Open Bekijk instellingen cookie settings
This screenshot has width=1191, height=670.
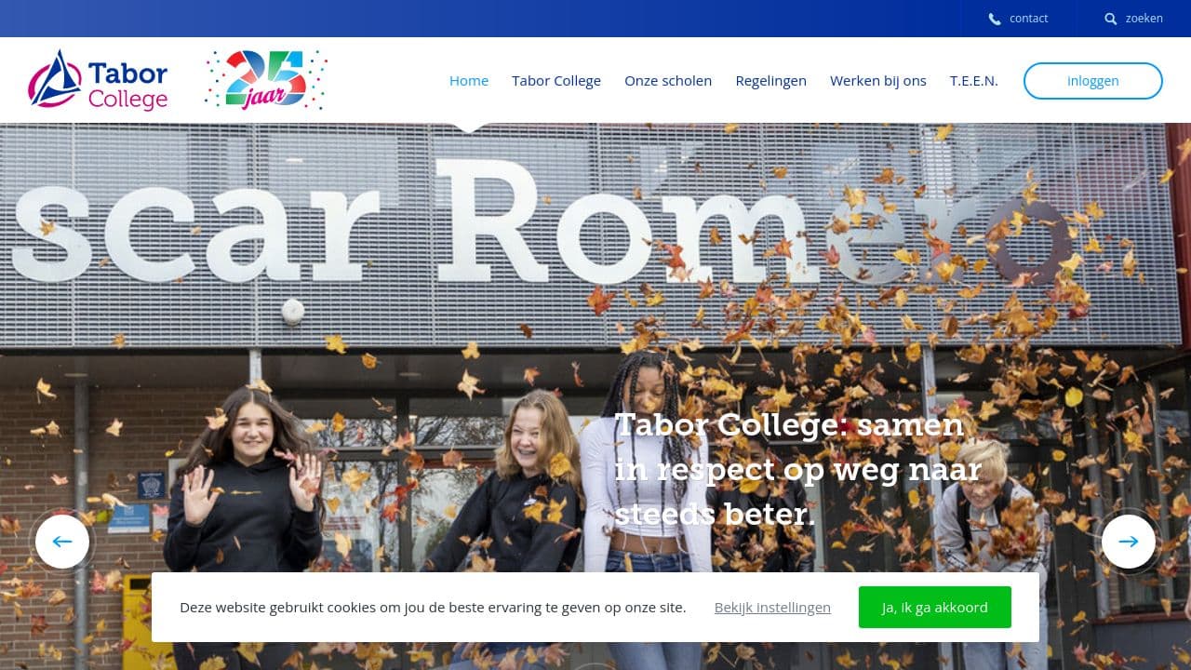click(x=772, y=608)
